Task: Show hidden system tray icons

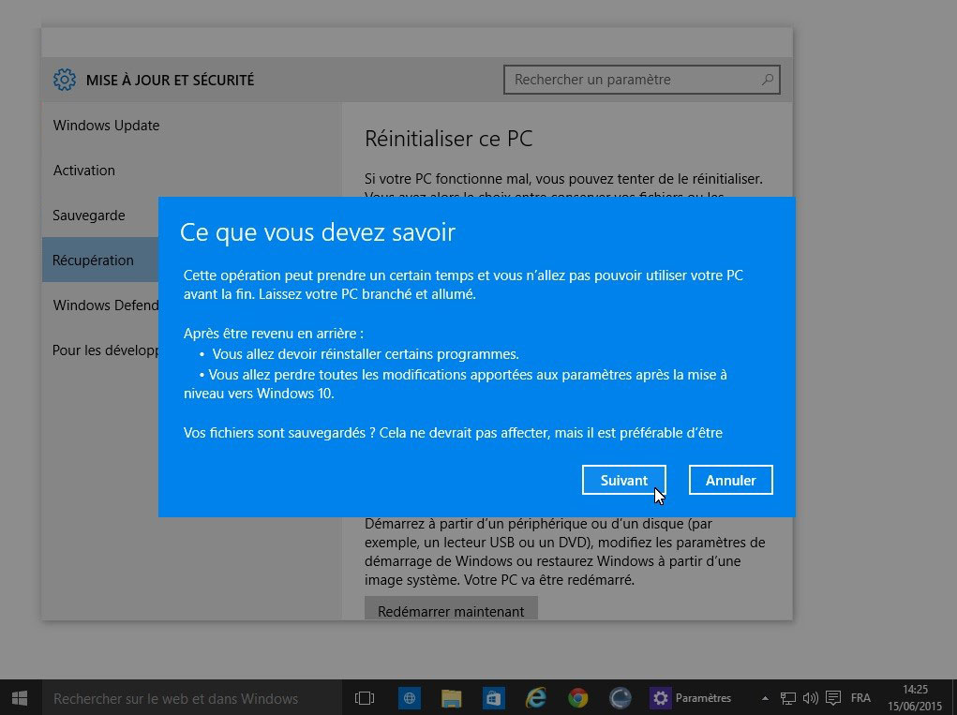Action: tap(766, 698)
